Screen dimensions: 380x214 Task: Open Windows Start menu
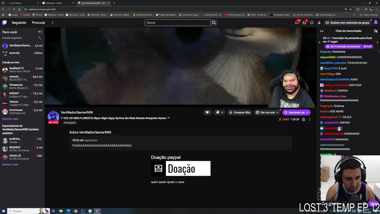click(x=3, y=211)
